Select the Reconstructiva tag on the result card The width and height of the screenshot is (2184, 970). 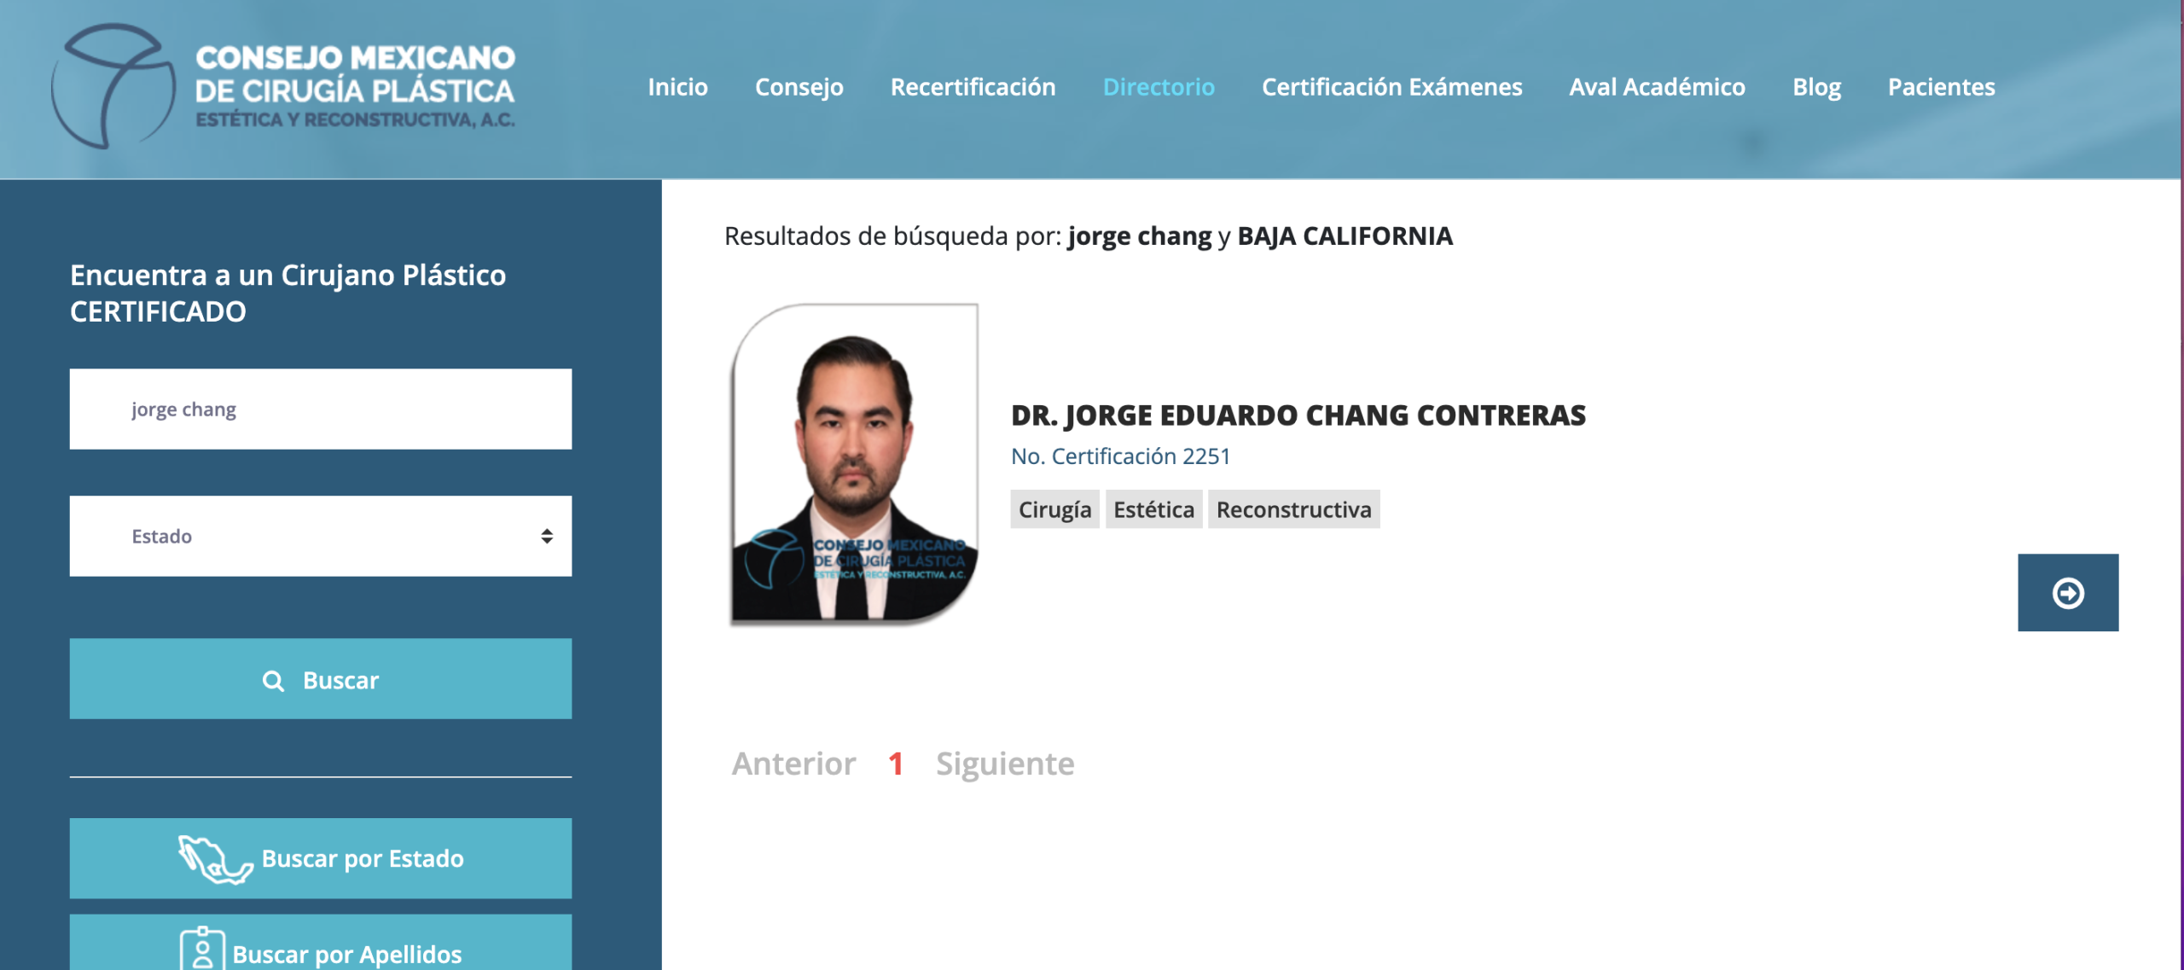(1294, 509)
